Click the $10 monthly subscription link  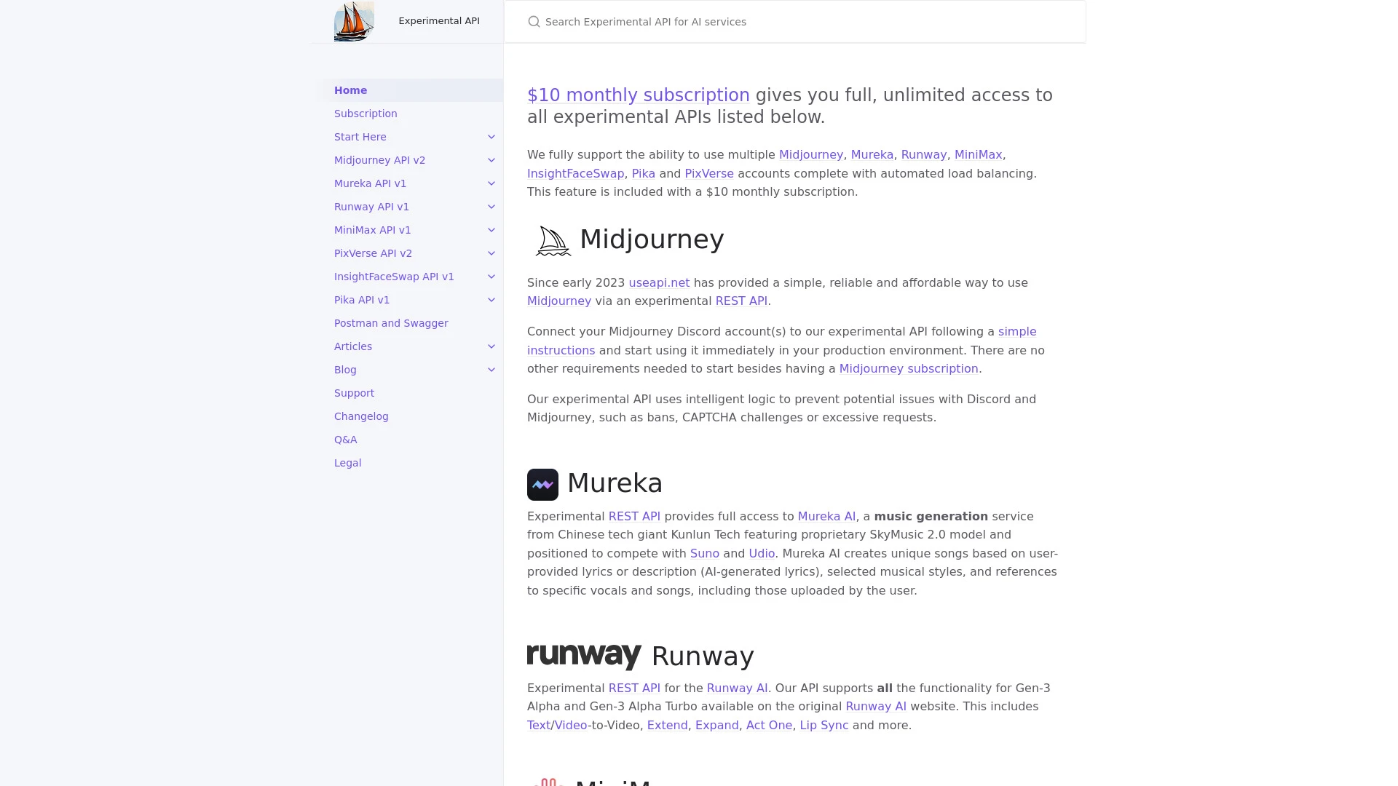pyautogui.click(x=639, y=94)
